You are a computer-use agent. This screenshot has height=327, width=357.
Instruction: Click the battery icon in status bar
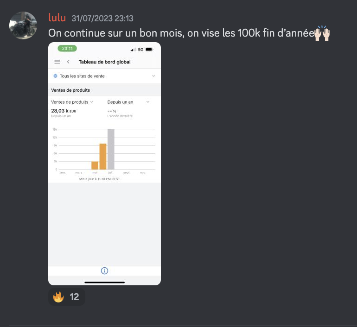point(149,50)
